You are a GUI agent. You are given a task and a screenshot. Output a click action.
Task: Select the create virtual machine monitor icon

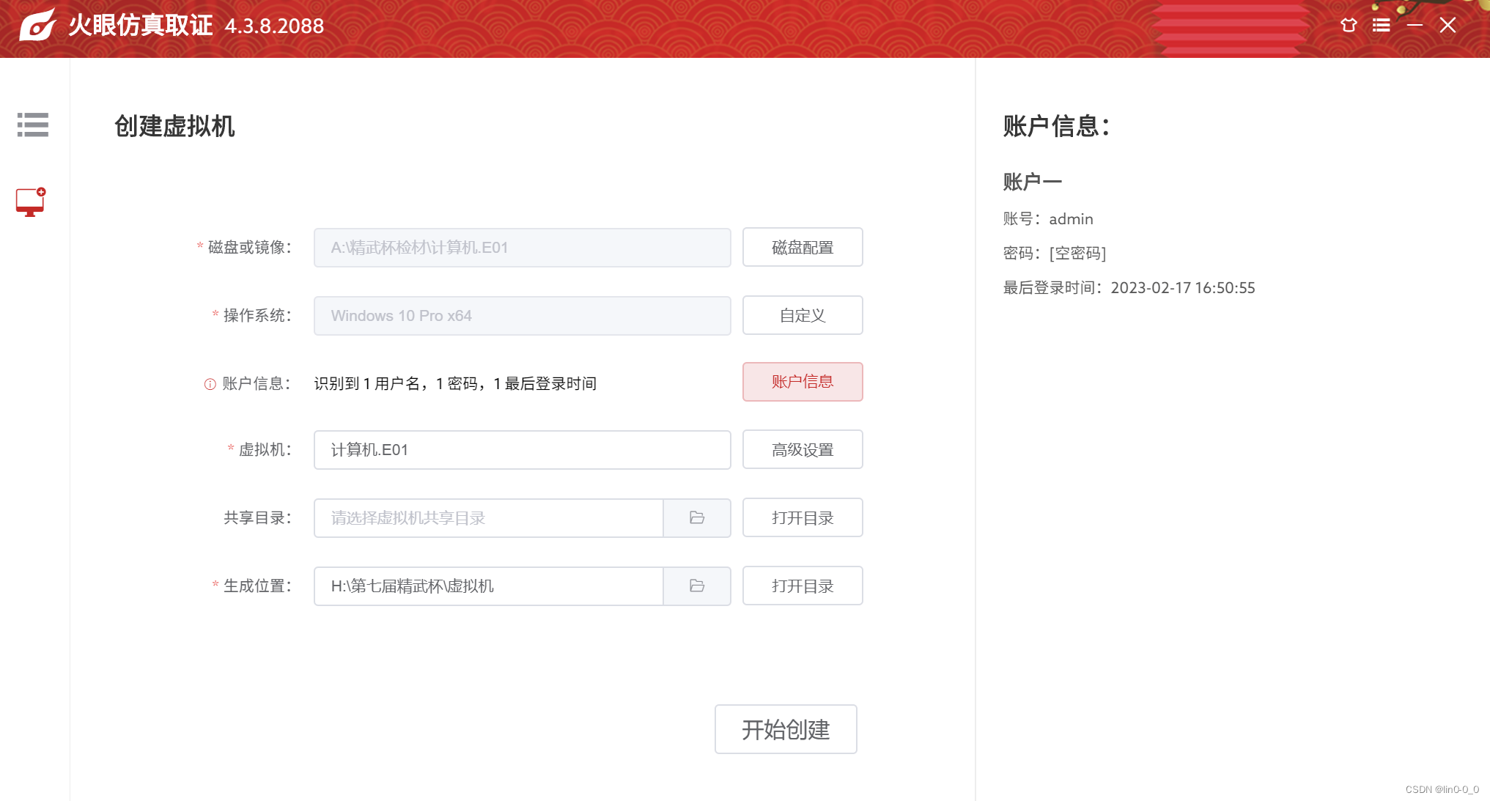[31, 202]
